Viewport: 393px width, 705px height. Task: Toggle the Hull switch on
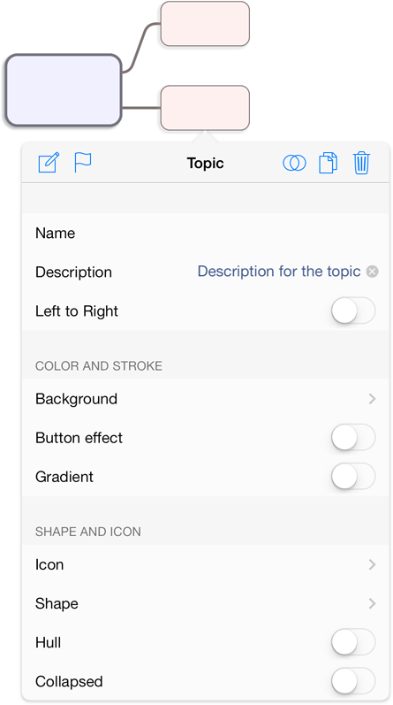click(353, 642)
